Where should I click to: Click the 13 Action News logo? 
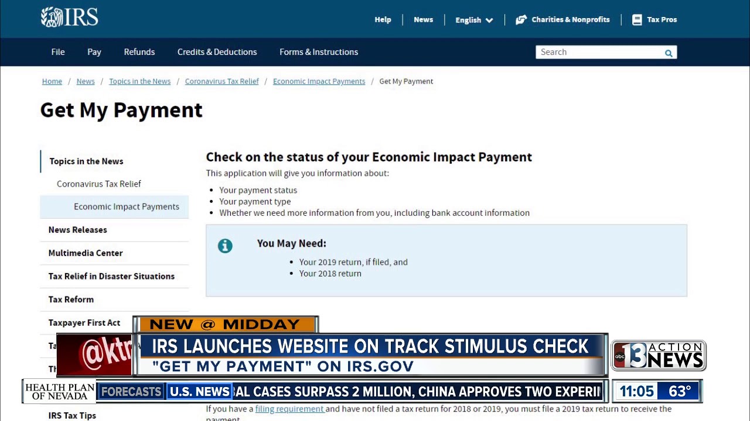tap(659, 356)
